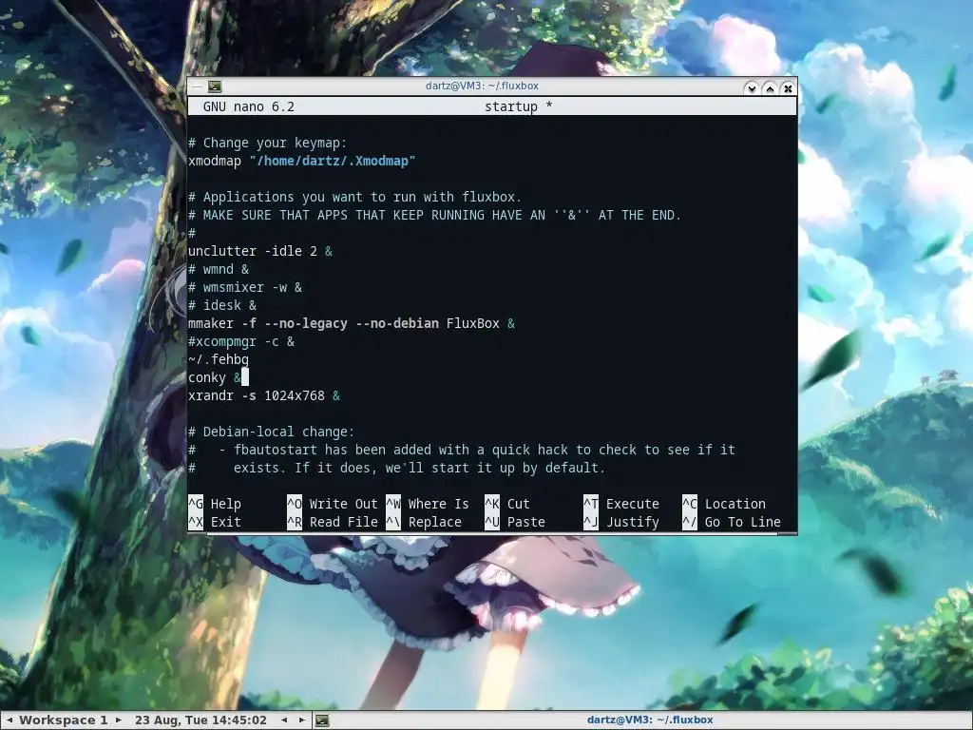This screenshot has width=973, height=730.
Task: Click the '# wmnd &' line
Action: click(x=219, y=269)
